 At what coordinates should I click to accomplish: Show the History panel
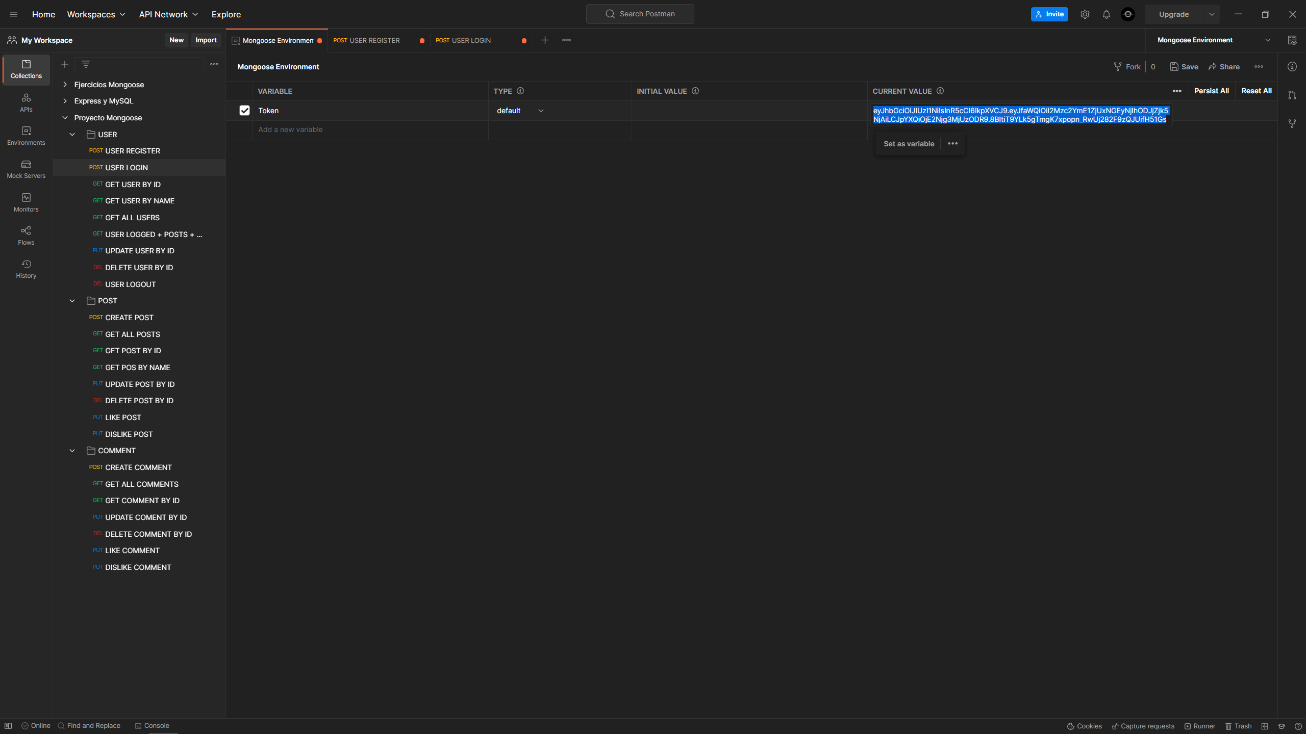(x=26, y=269)
